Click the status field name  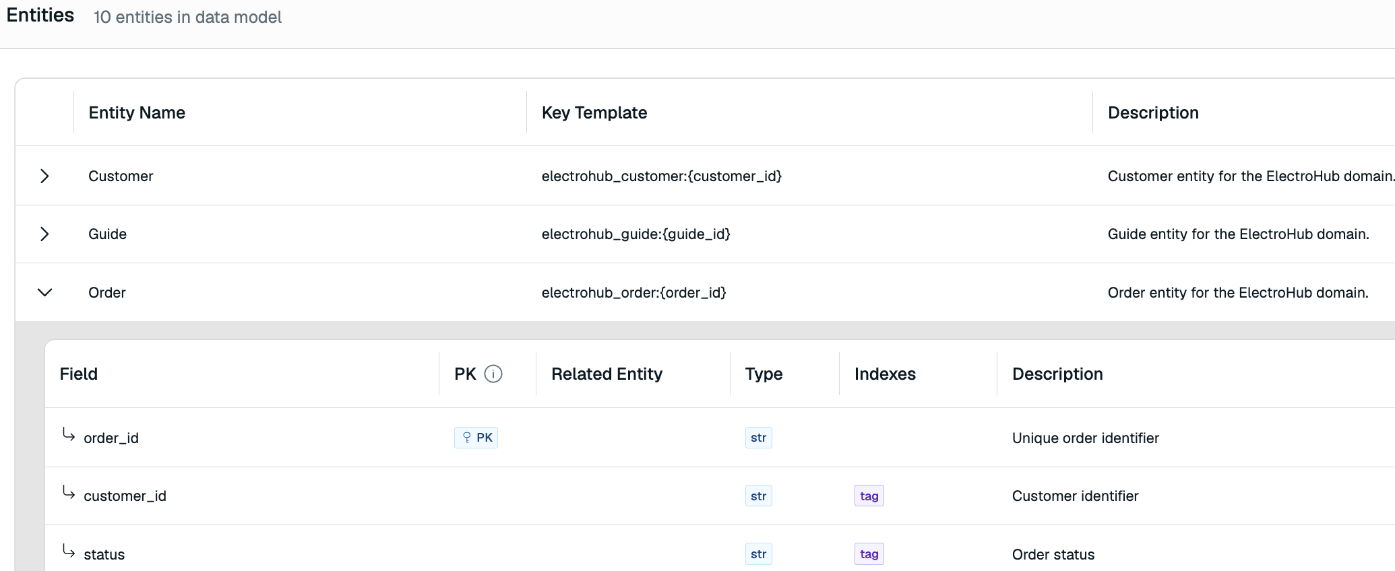[x=104, y=554]
